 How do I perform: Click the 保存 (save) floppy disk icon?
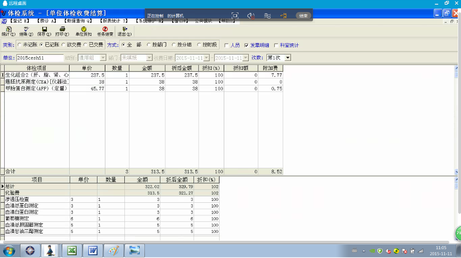44,31
